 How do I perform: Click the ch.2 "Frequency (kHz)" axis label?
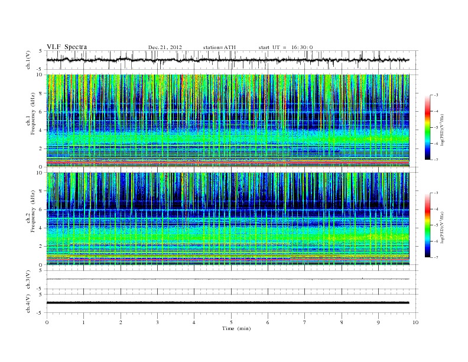point(33,211)
